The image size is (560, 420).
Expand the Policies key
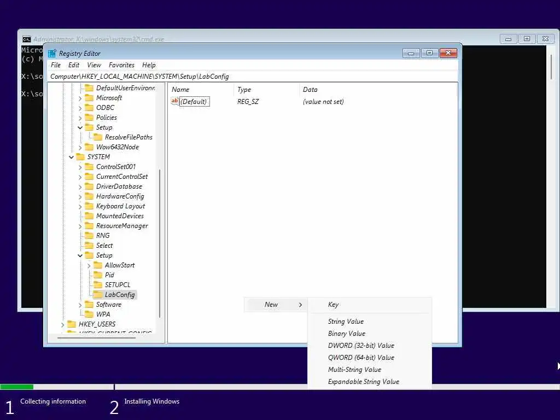[80, 118]
